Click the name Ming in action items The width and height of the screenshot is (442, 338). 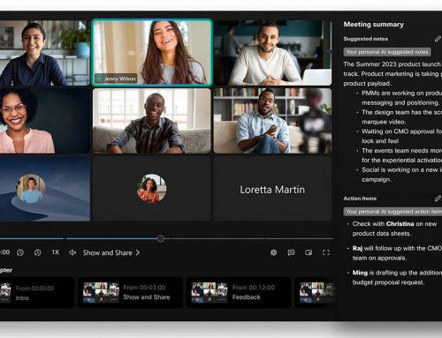pyautogui.click(x=360, y=273)
